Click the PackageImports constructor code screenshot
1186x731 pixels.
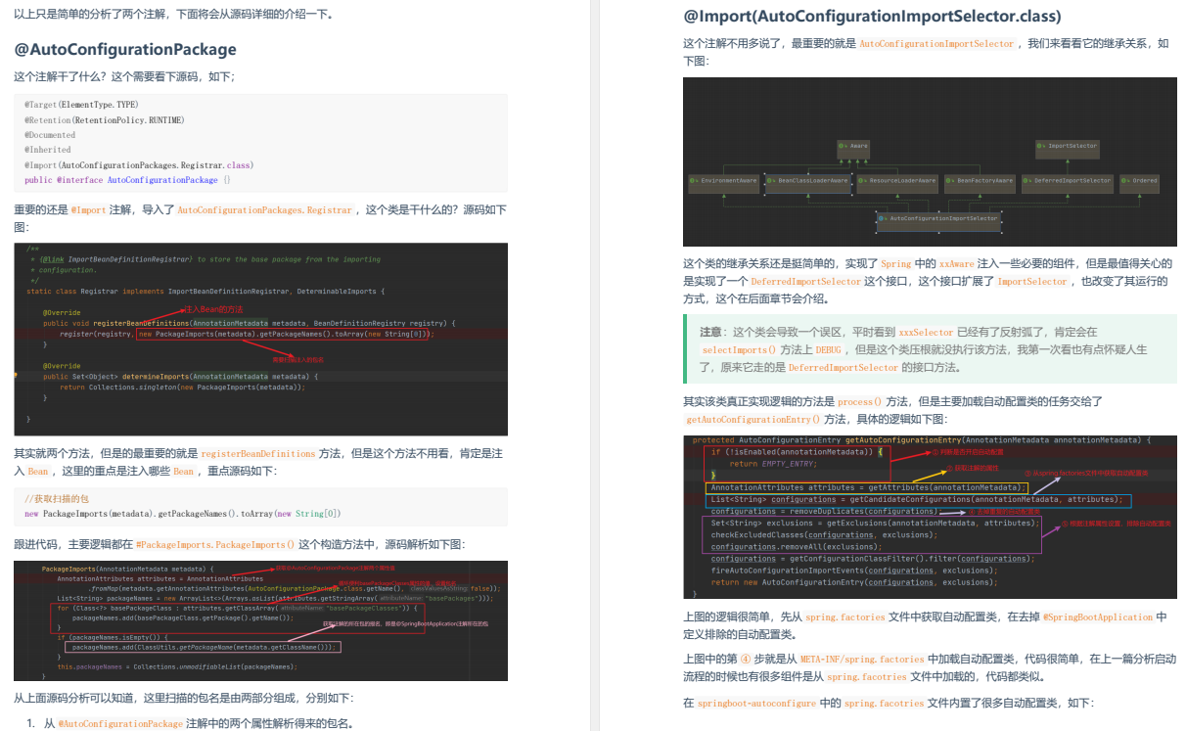[x=260, y=620]
